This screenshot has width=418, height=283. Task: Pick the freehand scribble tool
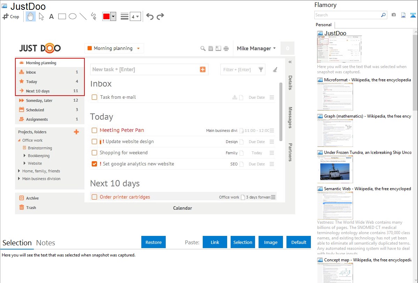[x=94, y=16]
